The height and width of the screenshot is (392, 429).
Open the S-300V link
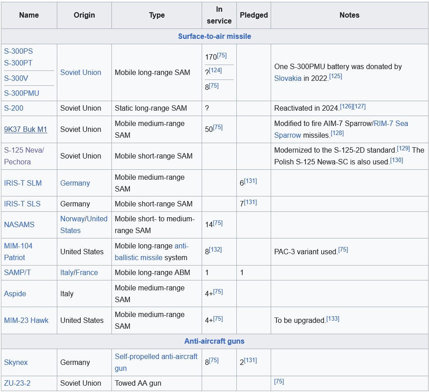[x=16, y=78]
